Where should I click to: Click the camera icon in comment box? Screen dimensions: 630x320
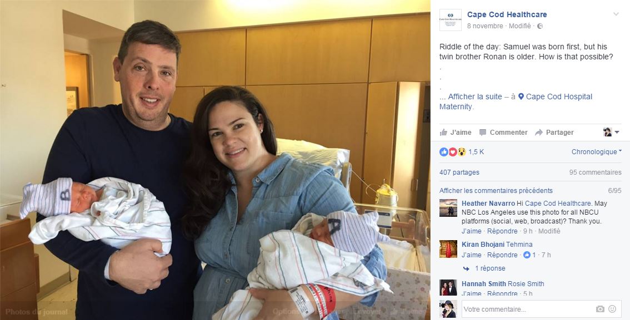point(600,309)
